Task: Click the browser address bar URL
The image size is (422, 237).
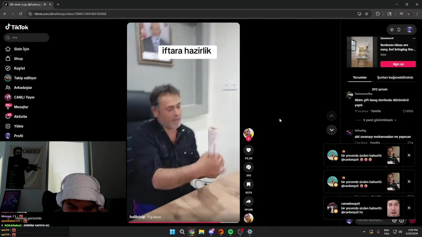Action: point(70,14)
